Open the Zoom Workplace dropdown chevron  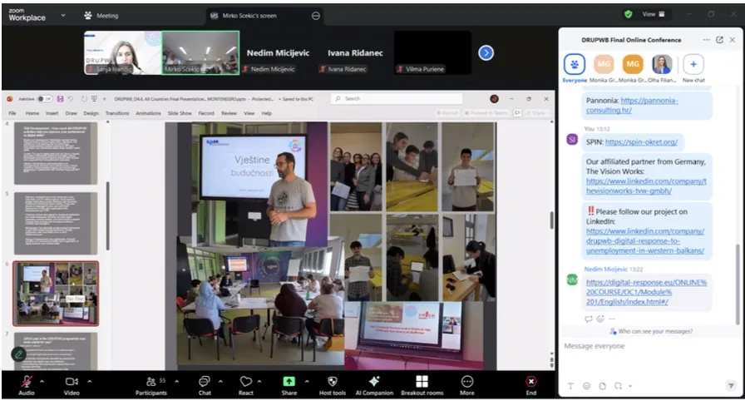pyautogui.click(x=63, y=15)
